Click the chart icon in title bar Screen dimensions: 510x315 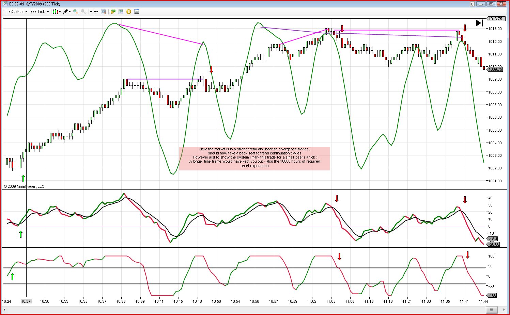5,4
